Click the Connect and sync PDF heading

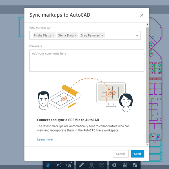point(68,120)
